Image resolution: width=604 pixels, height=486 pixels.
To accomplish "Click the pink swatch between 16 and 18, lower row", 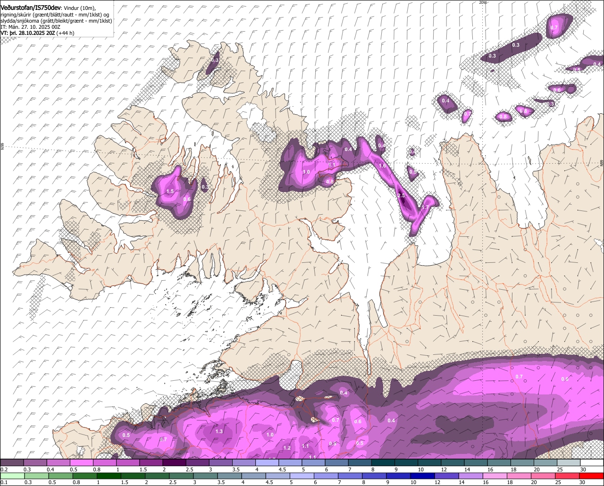I will (494, 476).
